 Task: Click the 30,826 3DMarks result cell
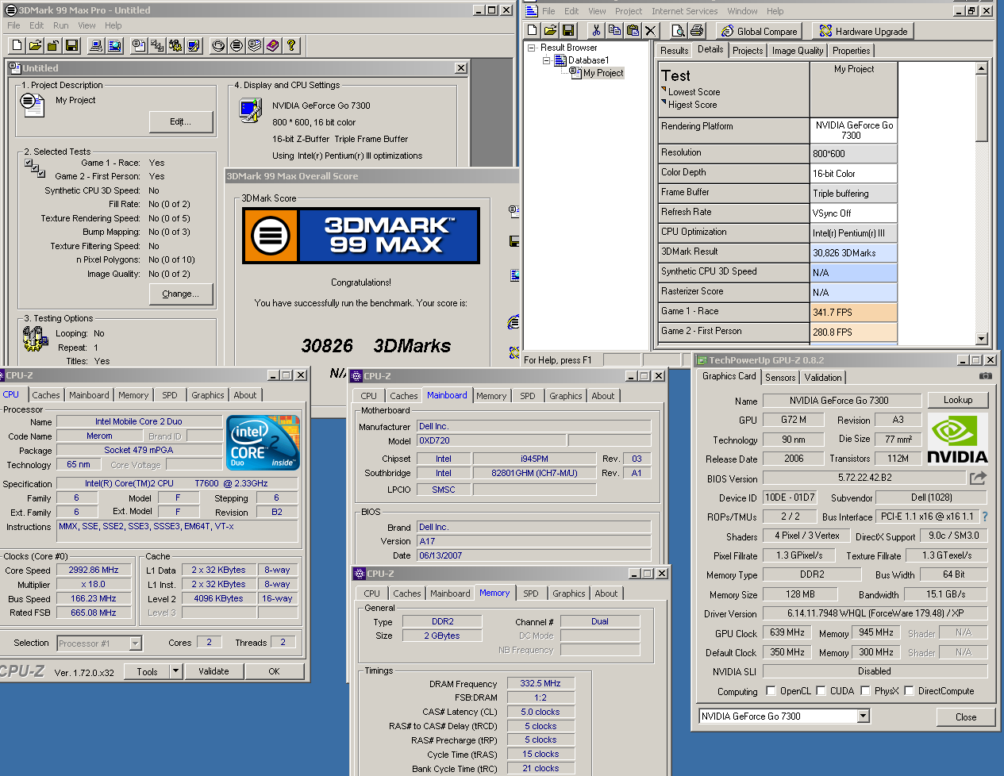tap(854, 253)
